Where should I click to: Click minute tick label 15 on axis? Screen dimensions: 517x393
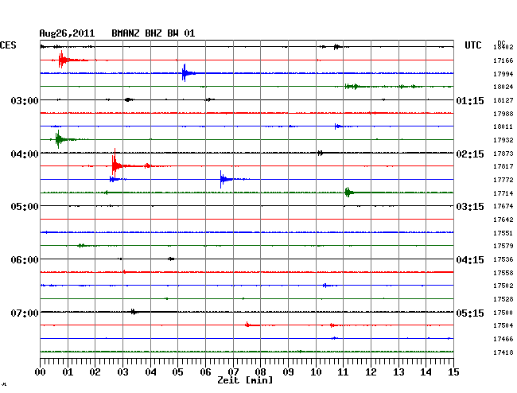453,372
